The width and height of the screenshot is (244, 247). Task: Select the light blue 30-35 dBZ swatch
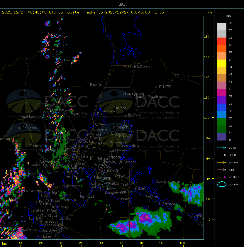(x=222, y=114)
